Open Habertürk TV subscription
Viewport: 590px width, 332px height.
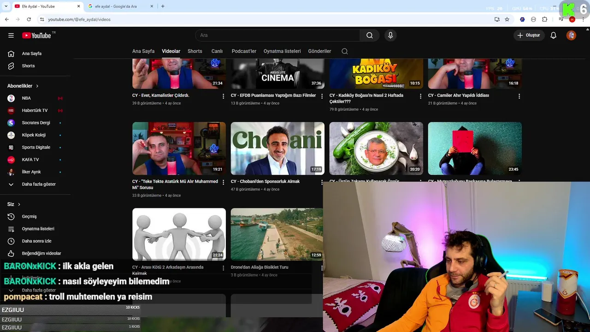click(35, 111)
